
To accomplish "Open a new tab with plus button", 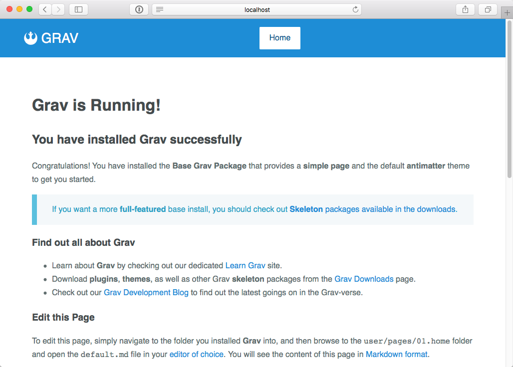I will click(x=507, y=13).
